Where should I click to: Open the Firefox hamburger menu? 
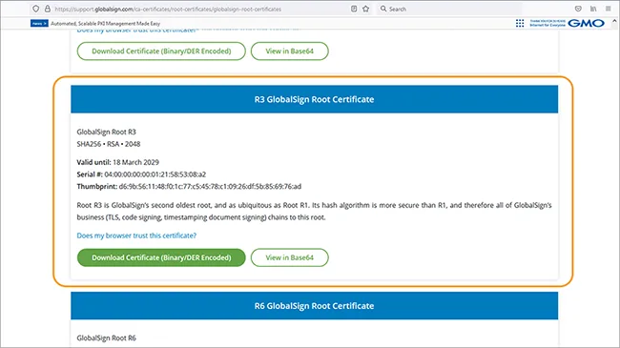point(609,9)
